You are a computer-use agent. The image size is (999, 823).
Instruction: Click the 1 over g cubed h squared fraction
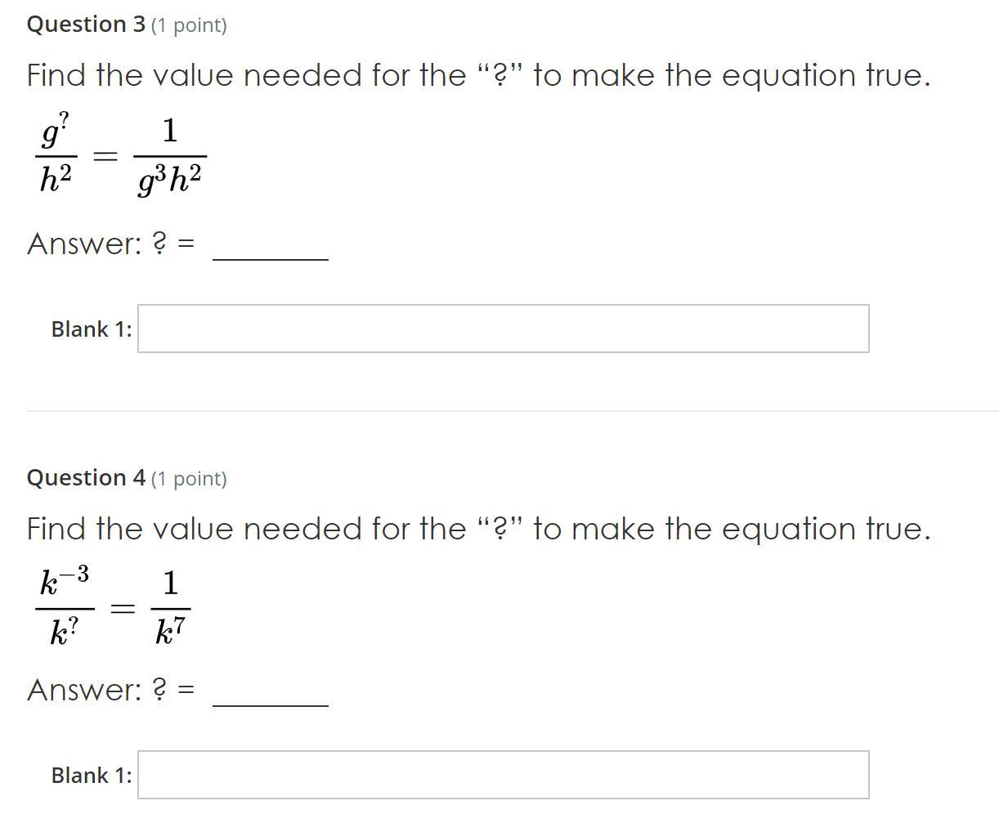[x=169, y=157]
